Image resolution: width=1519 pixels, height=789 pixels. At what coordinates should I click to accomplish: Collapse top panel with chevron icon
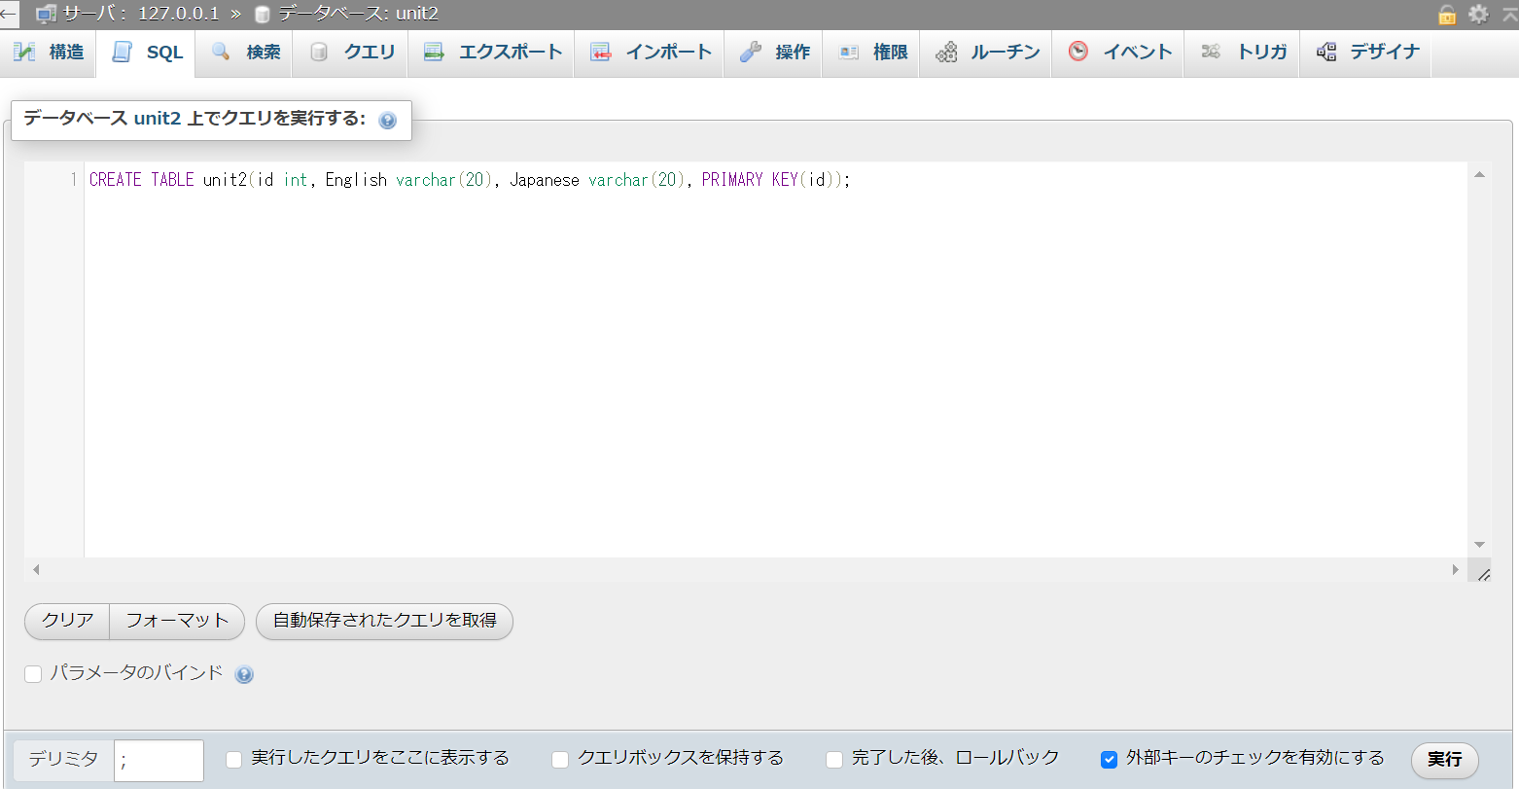[x=1509, y=14]
